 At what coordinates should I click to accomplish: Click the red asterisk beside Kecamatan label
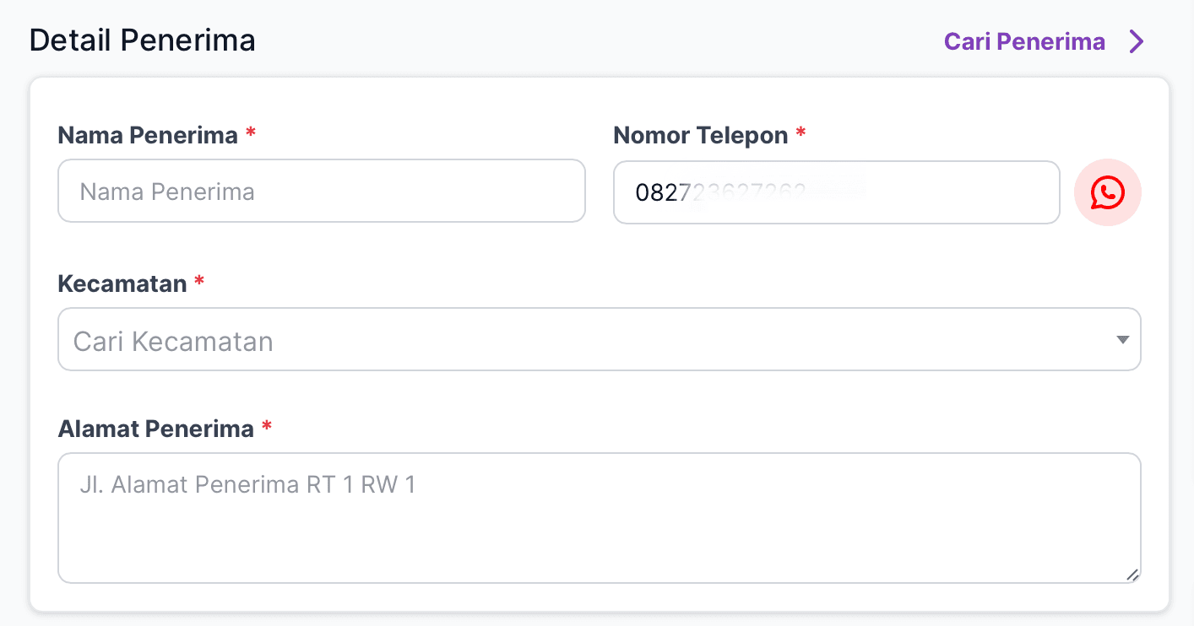199,283
